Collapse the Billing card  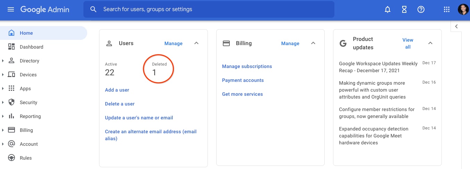click(313, 43)
